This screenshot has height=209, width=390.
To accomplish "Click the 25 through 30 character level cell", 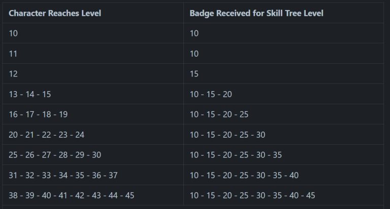I will click(93, 155).
